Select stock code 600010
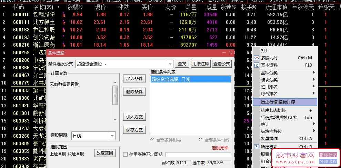Image resolution: width=341 pixels, height=168 pixels. (x=21, y=15)
